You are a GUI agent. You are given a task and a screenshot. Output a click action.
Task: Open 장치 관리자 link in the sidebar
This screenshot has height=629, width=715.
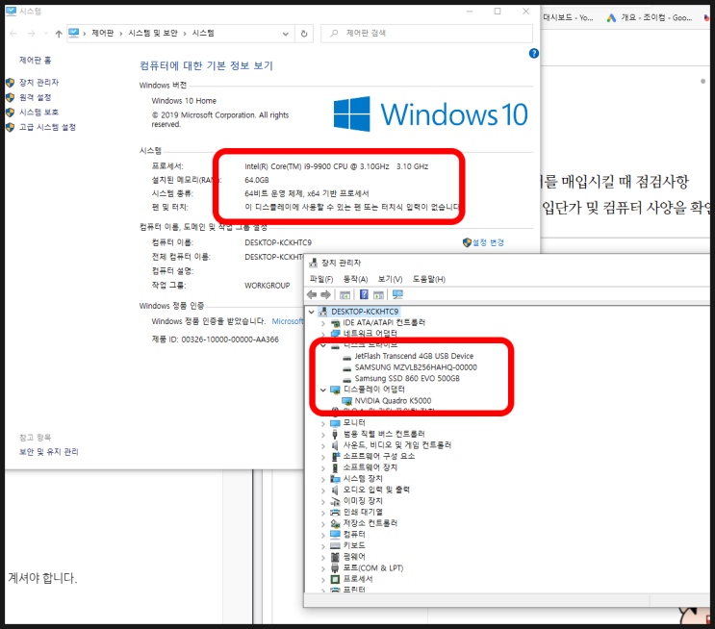click(38, 83)
